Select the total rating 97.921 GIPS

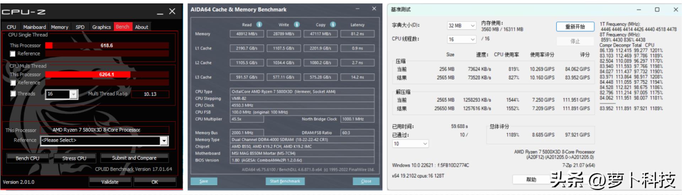point(577,135)
